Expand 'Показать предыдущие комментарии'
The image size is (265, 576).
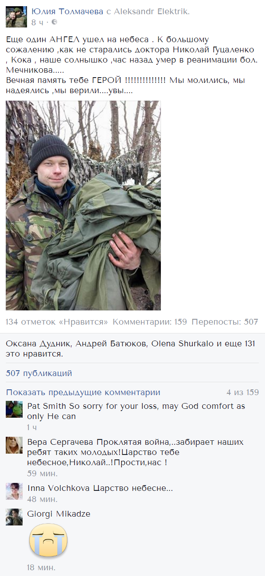[x=83, y=392]
